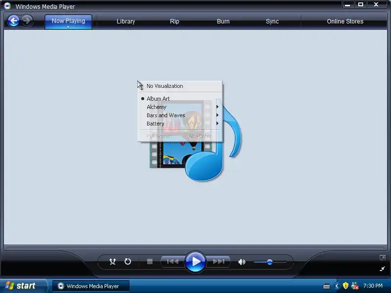
Task: Open the Windows Start menu
Action: coord(23,286)
